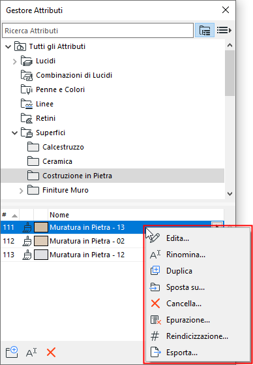Viewport: 253px width, 365px height.
Task: Click the surface brush icon in row 111
Action: click(x=27, y=227)
